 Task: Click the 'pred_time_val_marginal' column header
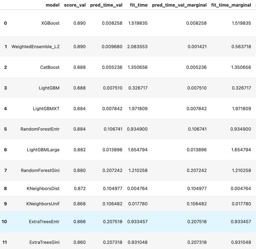click(180, 5)
